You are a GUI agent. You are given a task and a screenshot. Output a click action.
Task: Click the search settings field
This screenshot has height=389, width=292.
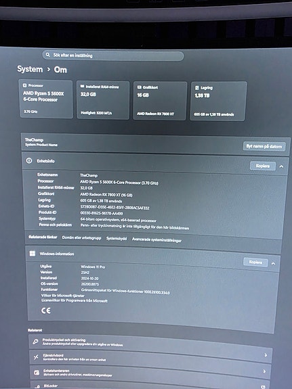point(113,55)
